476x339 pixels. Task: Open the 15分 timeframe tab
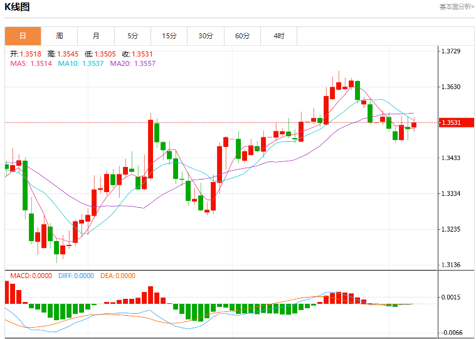pyautogui.click(x=169, y=36)
